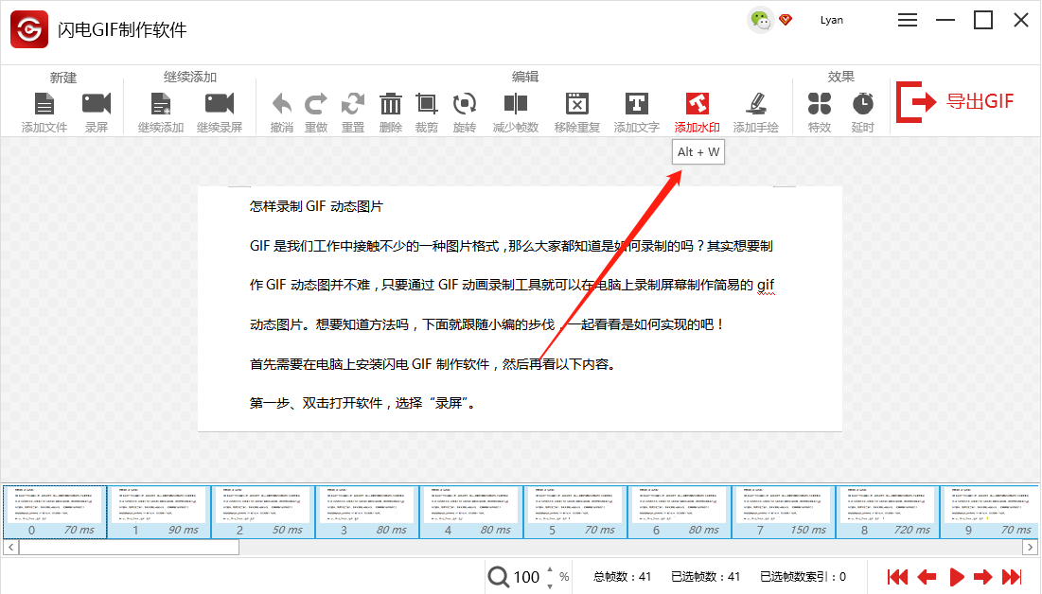Click the WeChat icon in title bar
The height and width of the screenshot is (594, 1042).
(760, 20)
